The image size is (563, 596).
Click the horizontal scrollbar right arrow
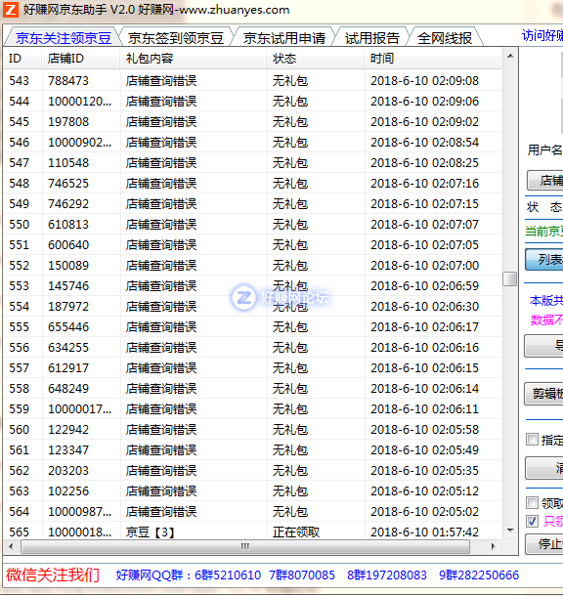click(x=493, y=546)
